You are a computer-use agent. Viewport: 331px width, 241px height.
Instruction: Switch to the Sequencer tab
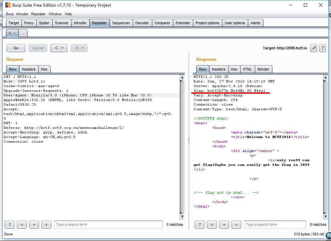coord(121,23)
